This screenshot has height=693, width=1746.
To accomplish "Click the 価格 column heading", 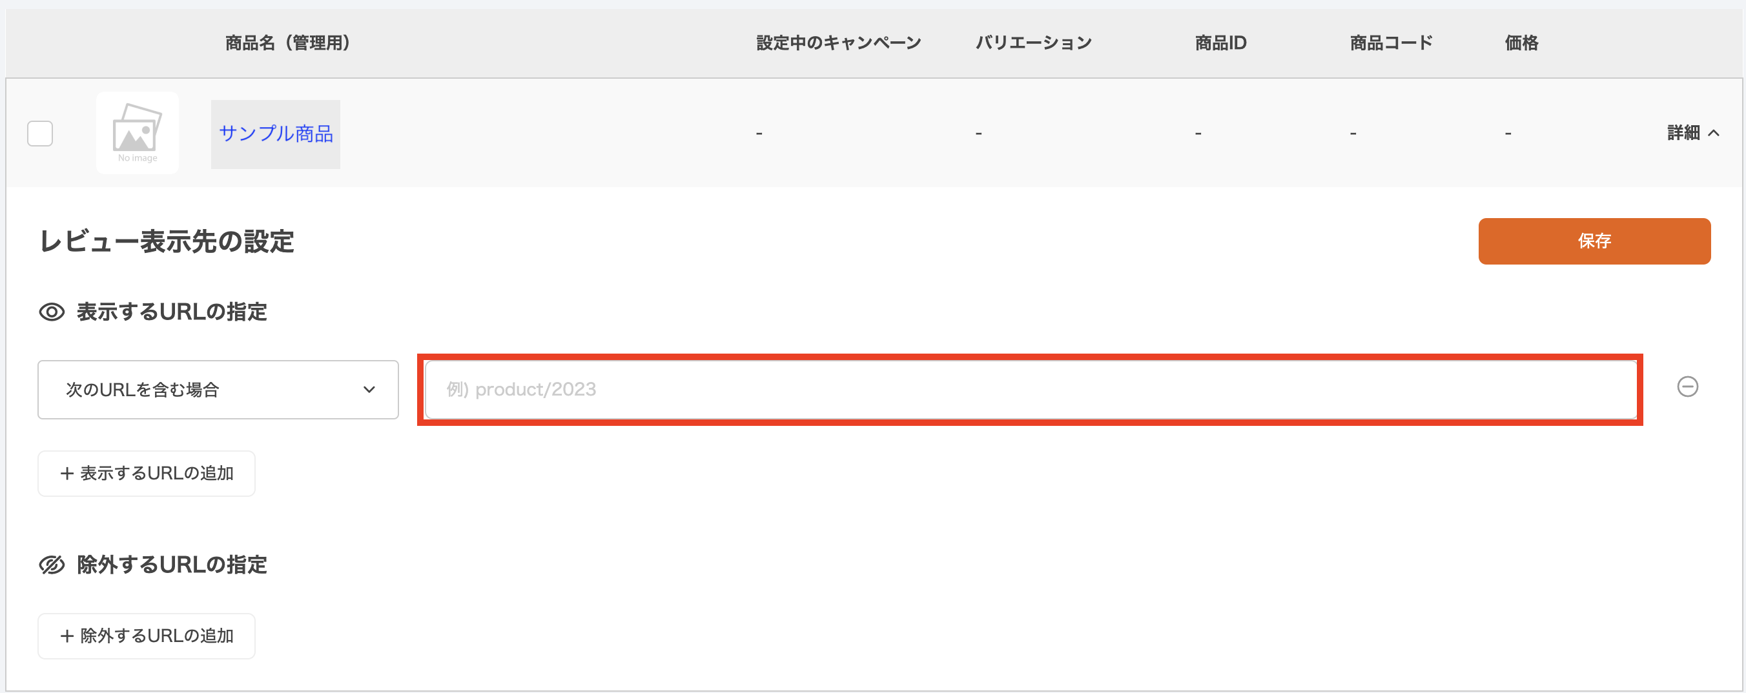I will (x=1520, y=43).
